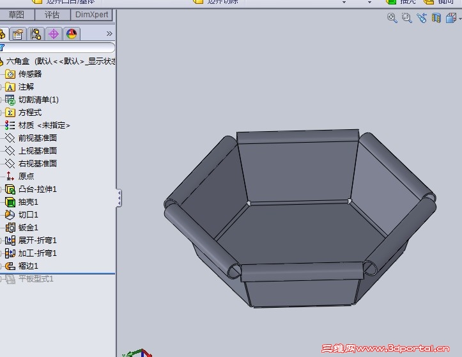Click the 前视基准面 text label
462x357 pixels.
click(x=38, y=138)
